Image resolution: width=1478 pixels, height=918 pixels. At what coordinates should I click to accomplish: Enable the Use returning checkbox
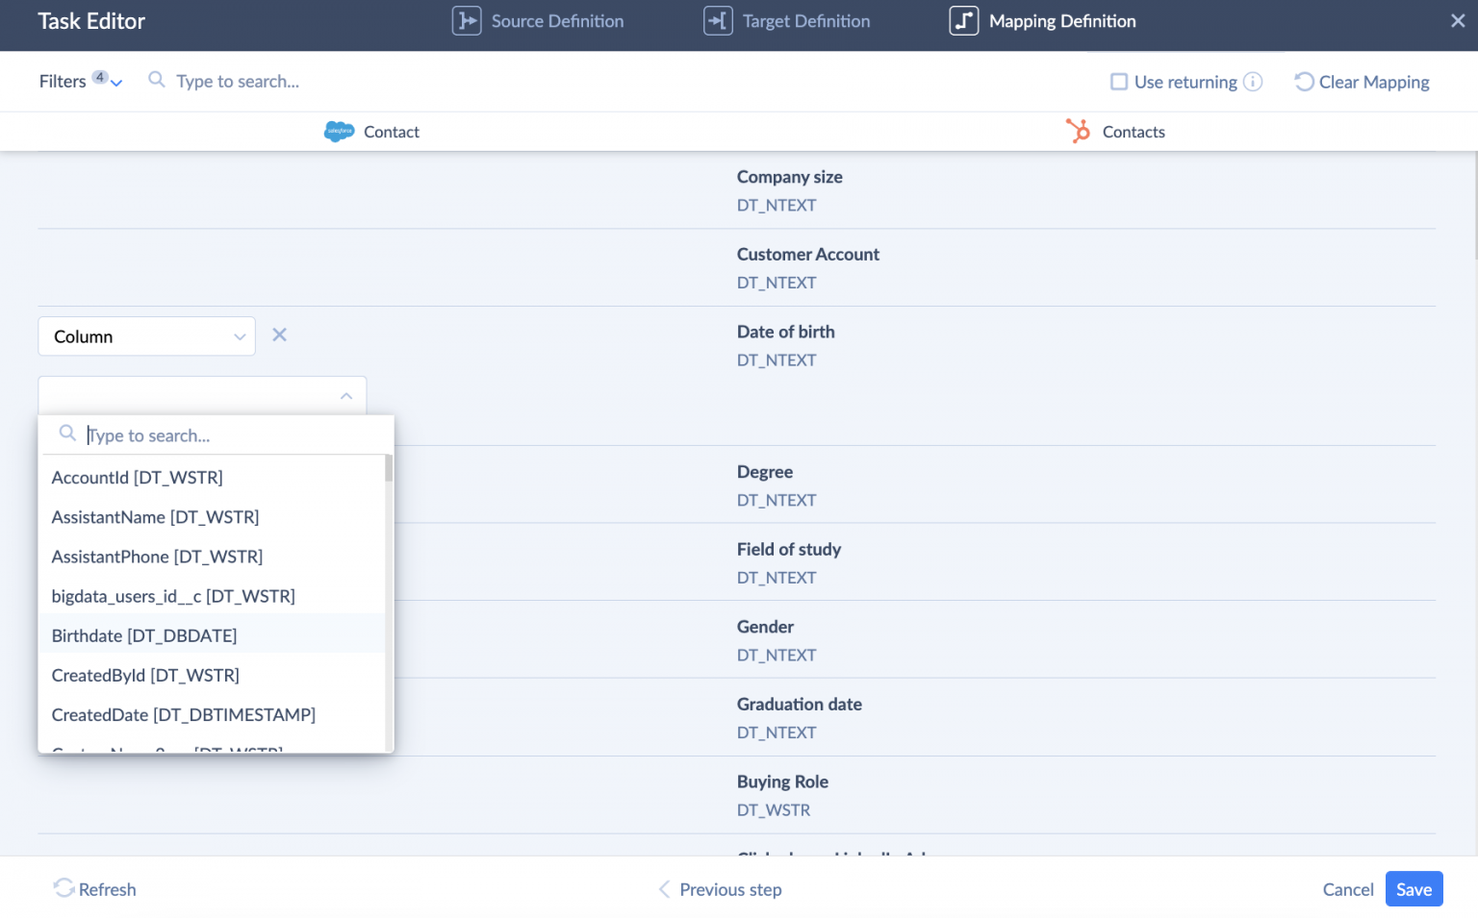[x=1119, y=82]
